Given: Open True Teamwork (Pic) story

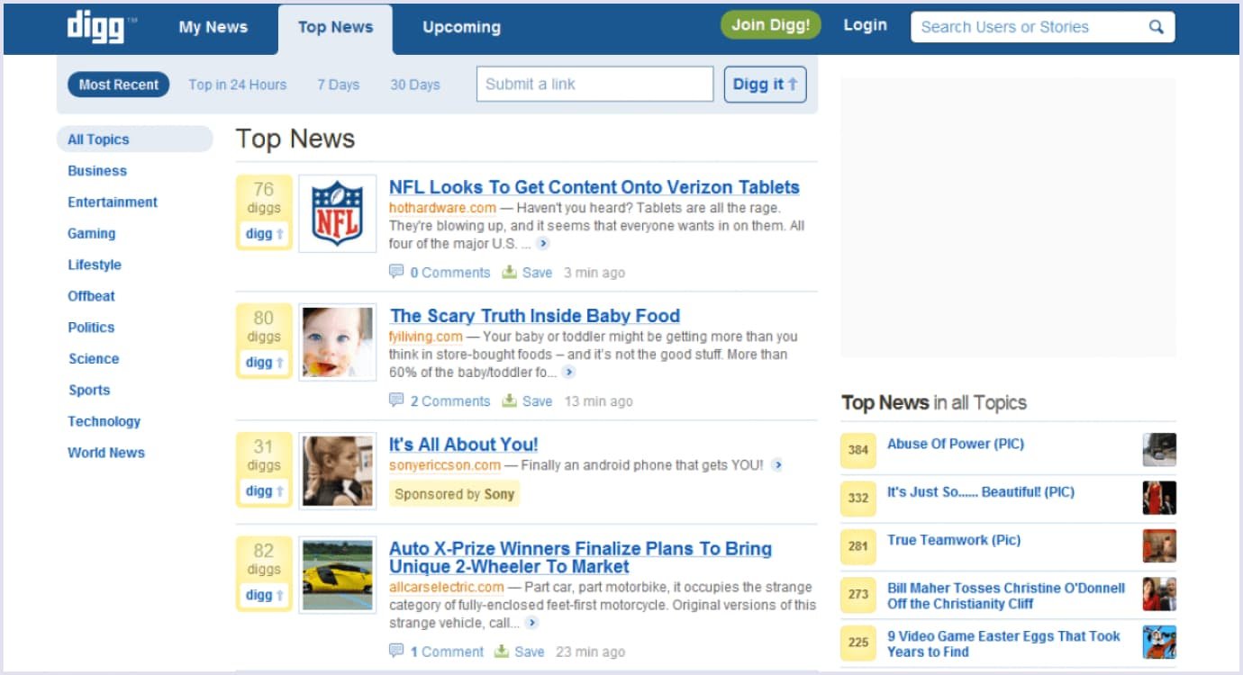Looking at the screenshot, I should click(954, 540).
